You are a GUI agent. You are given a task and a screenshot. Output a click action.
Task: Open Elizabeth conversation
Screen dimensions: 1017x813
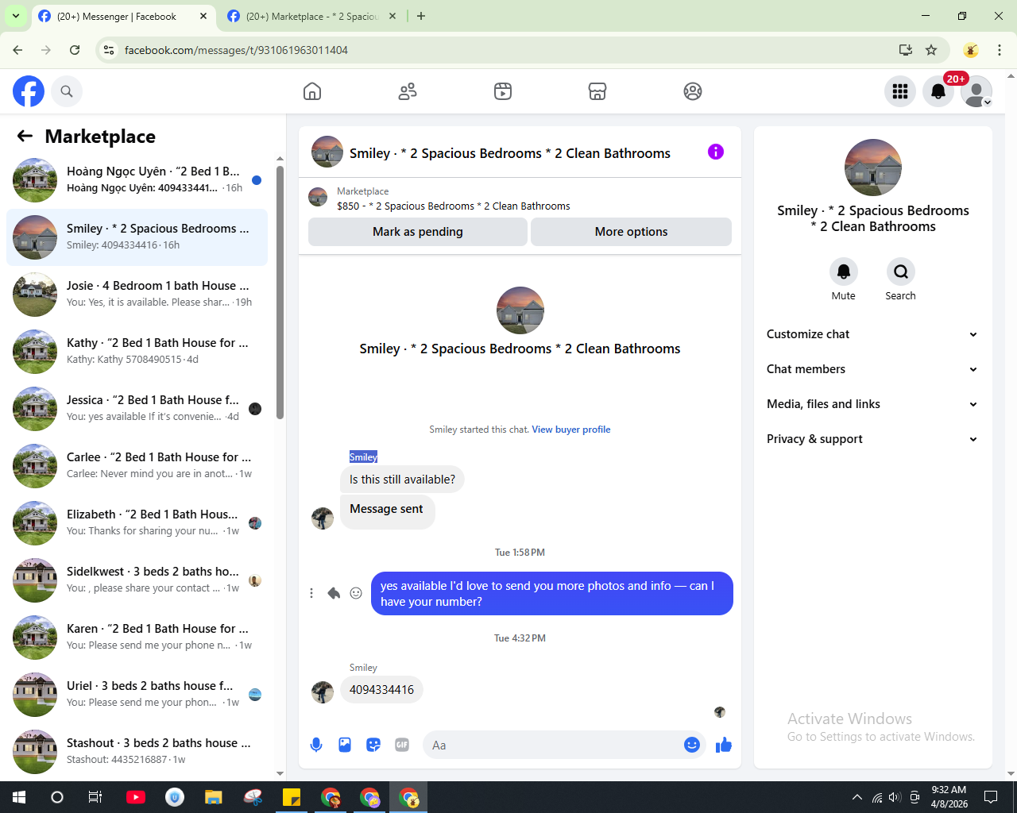click(137, 523)
